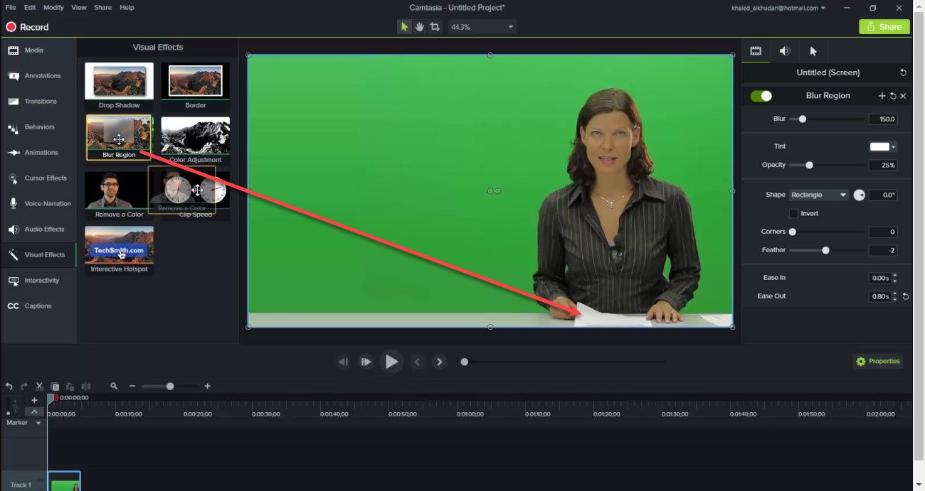This screenshot has width=925, height=491.
Task: Open the Help menu
Action: (127, 7)
